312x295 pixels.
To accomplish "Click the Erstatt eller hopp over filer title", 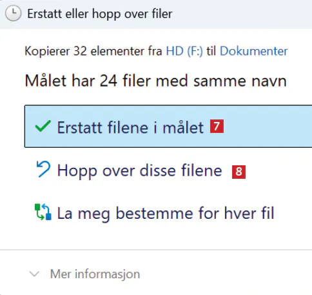I will tap(100, 14).
